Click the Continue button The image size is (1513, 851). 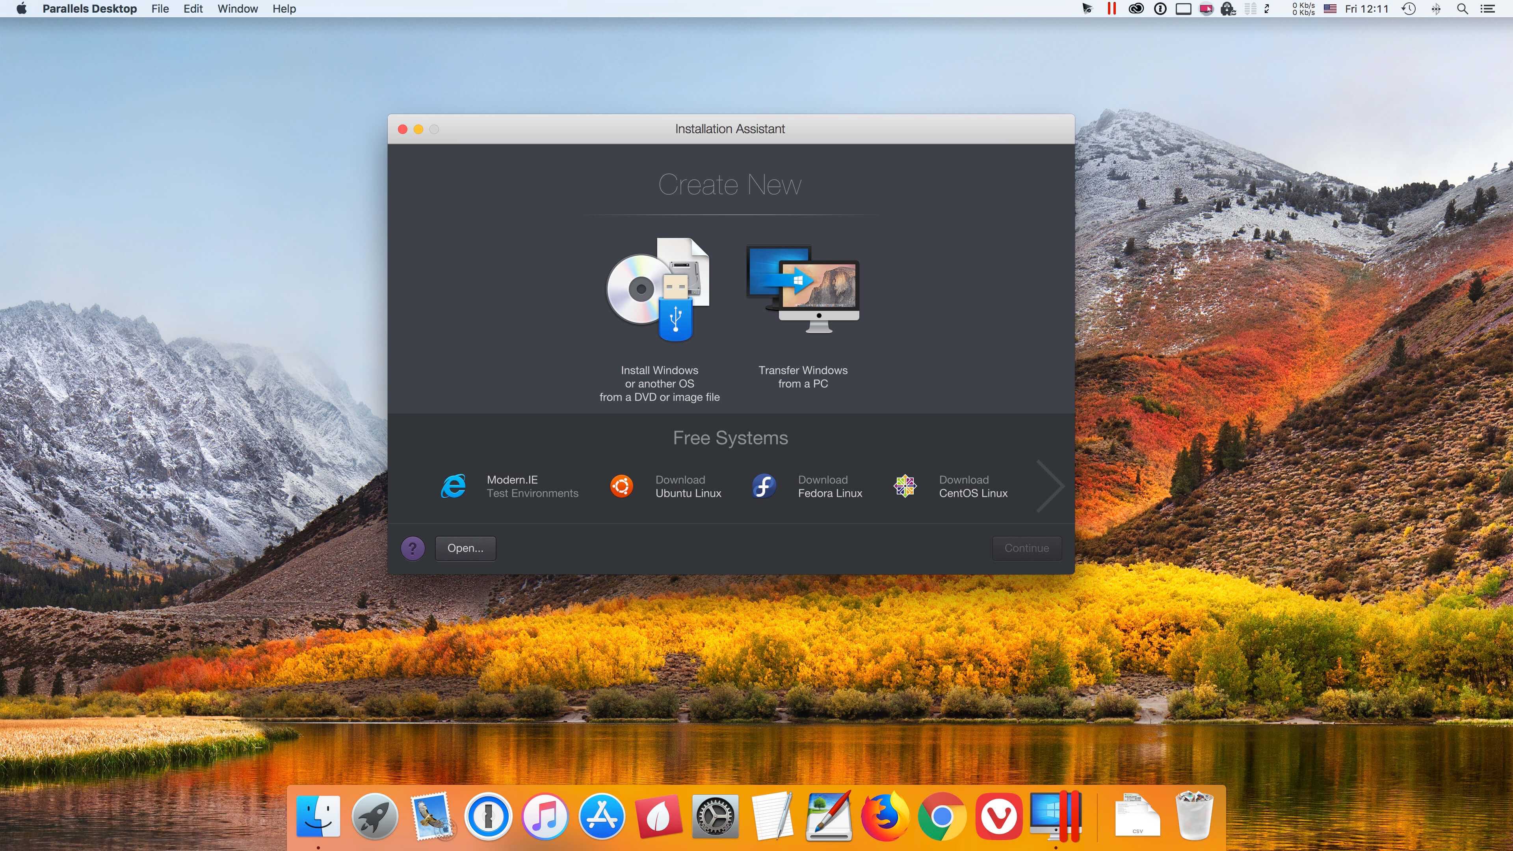1027,548
